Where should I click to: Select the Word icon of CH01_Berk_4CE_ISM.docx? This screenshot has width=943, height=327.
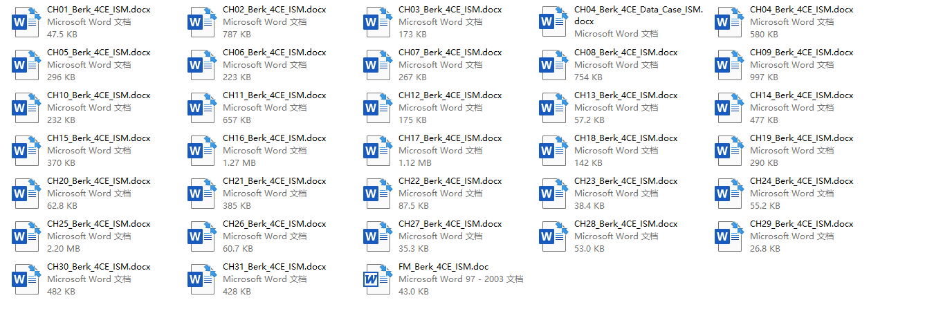(27, 22)
